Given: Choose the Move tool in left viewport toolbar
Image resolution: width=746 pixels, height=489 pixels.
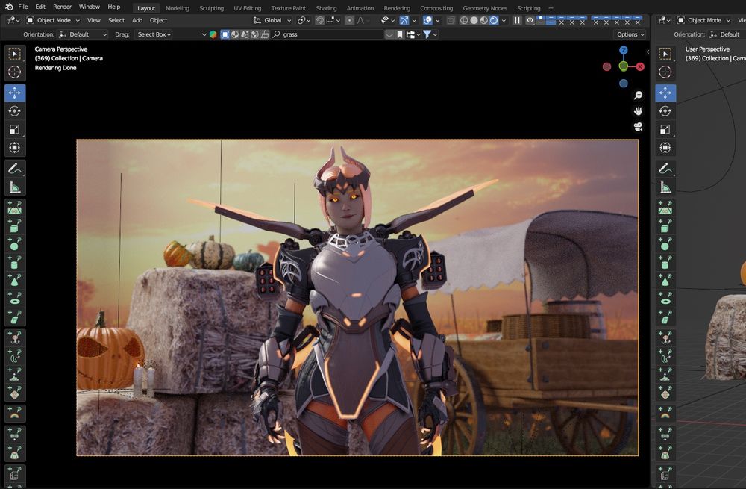Looking at the screenshot, I should click(x=15, y=93).
